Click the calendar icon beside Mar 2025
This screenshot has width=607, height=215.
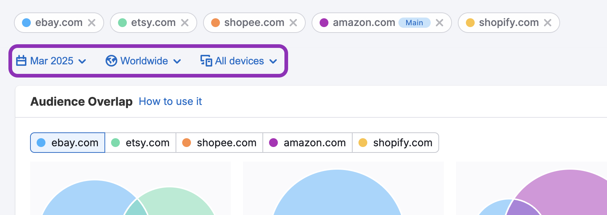pos(21,61)
